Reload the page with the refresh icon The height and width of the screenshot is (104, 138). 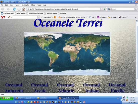[14, 9]
